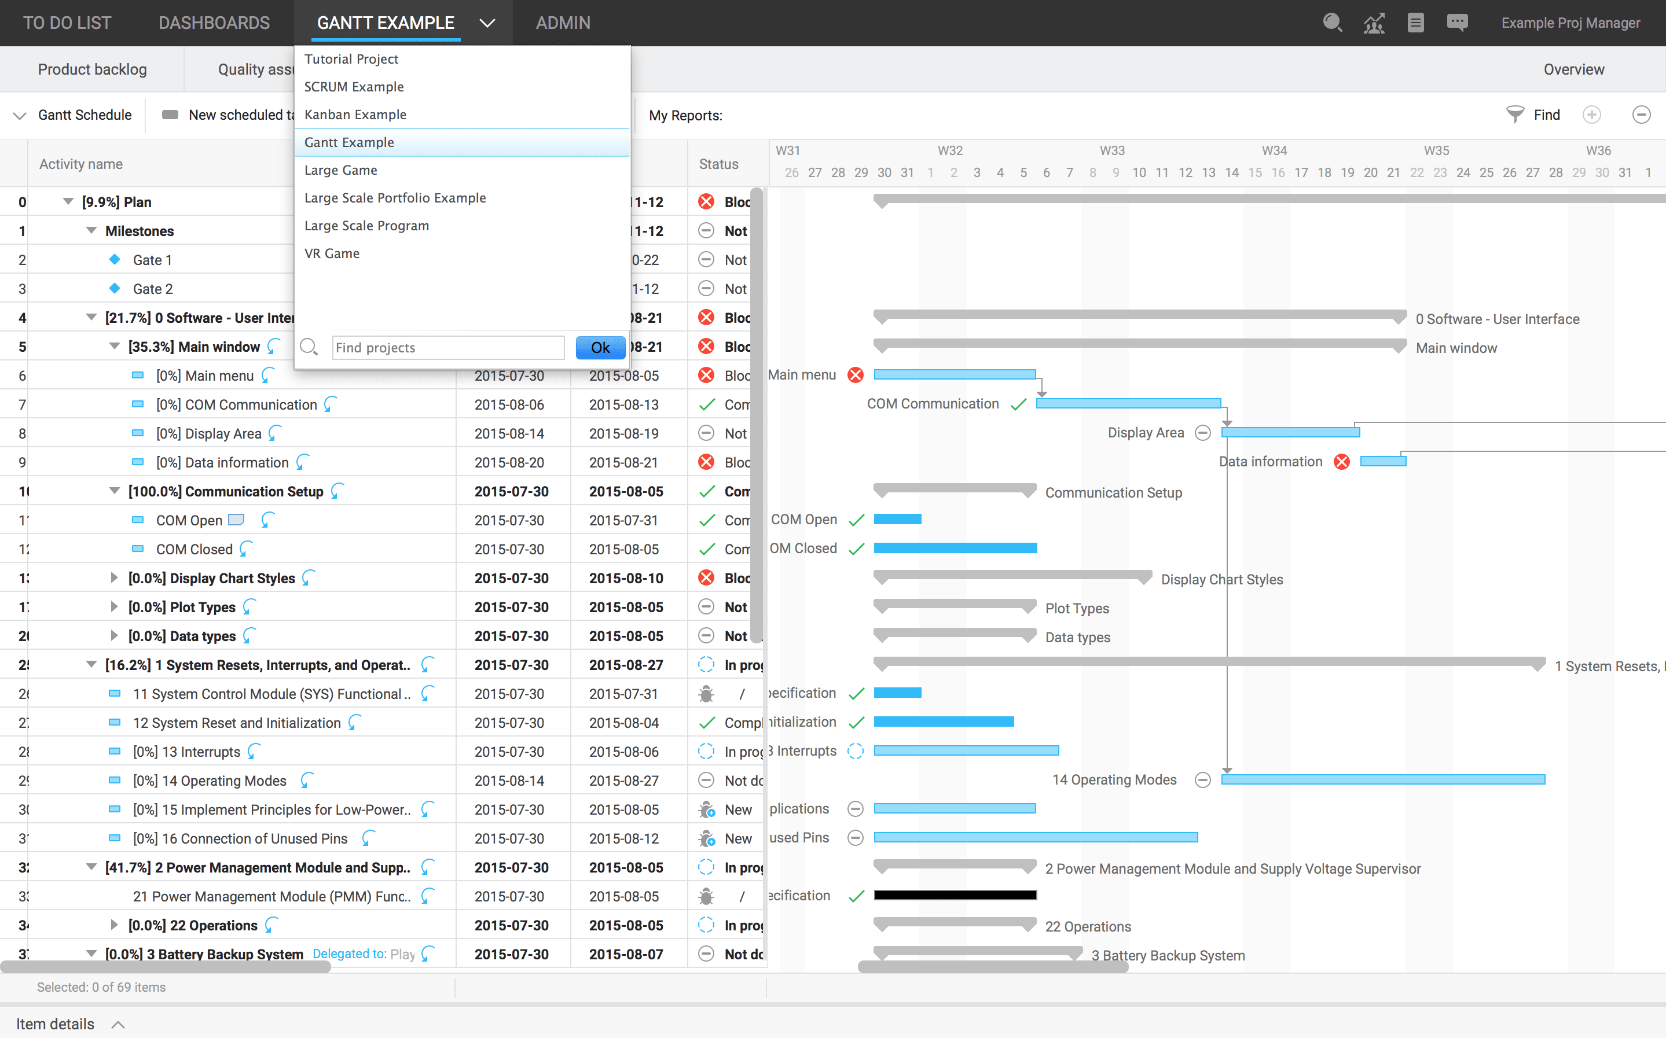Open the dashboard chart icon in header
The width and height of the screenshot is (1666, 1038).
point(1374,23)
